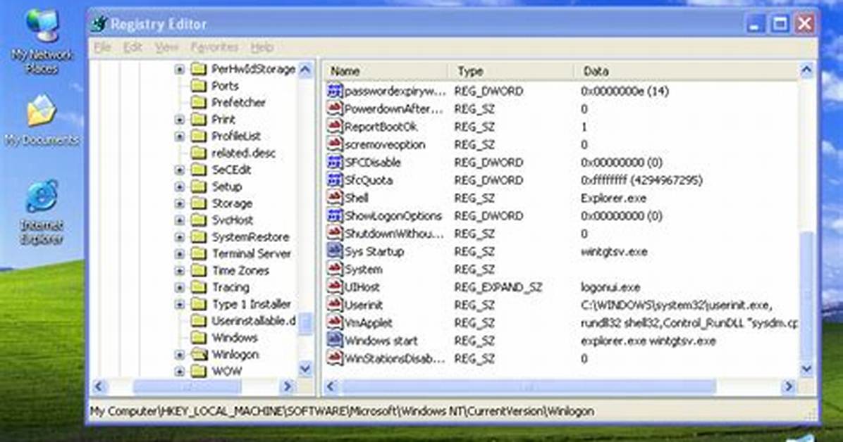The height and width of the screenshot is (442, 843).
Task: Click the Registry Editor title bar icon
Action: 99,24
